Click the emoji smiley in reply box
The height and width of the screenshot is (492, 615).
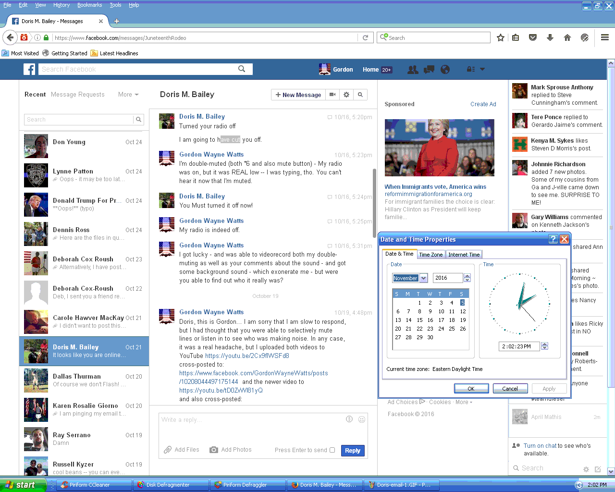click(362, 419)
